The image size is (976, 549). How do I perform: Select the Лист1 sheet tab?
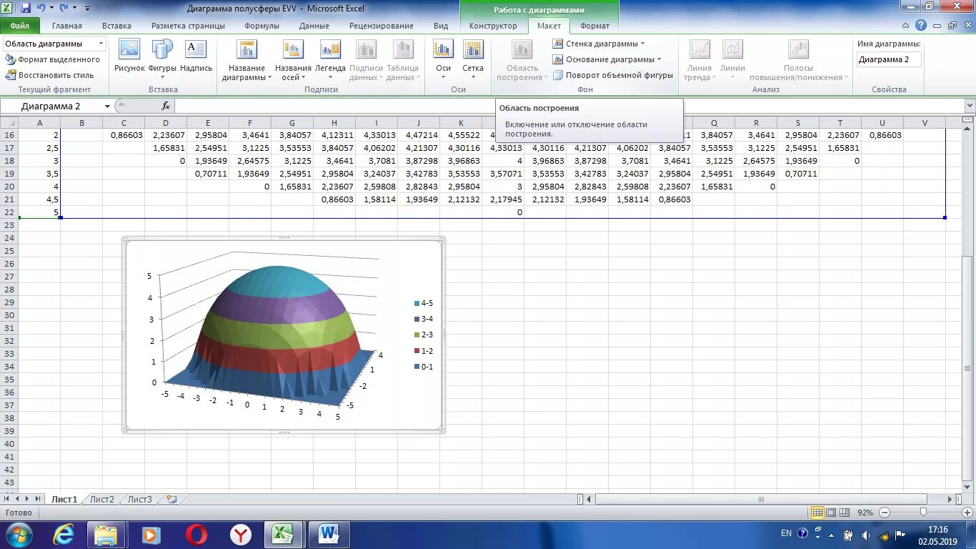click(64, 499)
